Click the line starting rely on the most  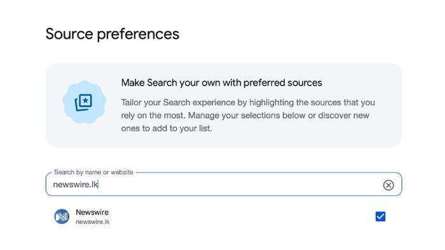[x=245, y=115]
